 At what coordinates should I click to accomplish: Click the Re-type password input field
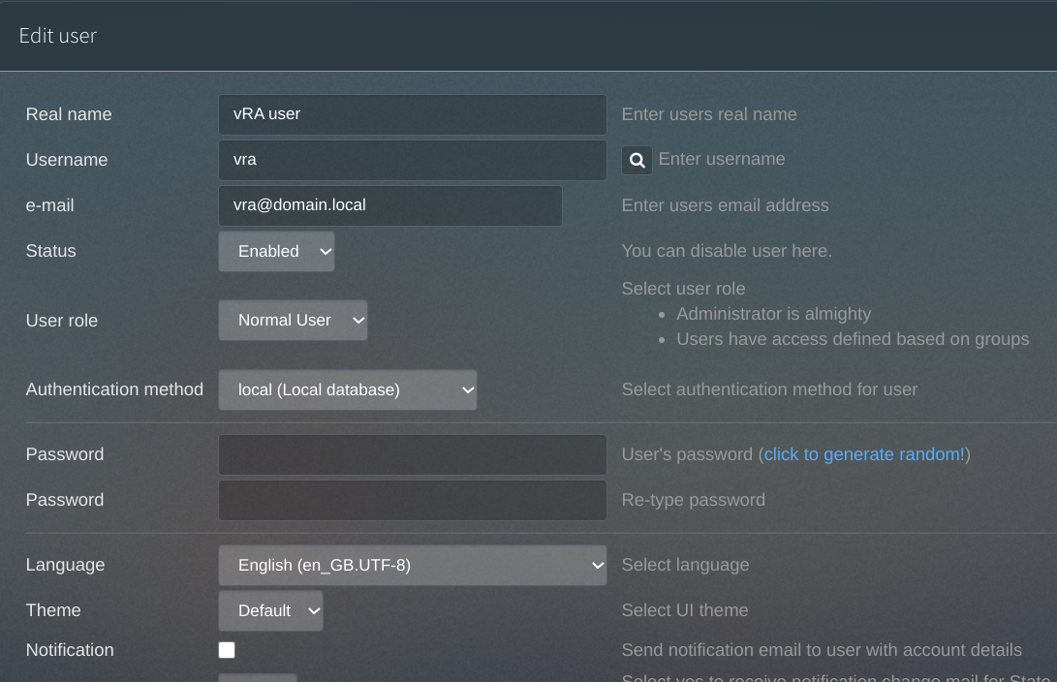point(413,500)
